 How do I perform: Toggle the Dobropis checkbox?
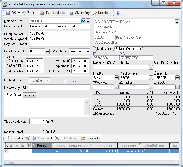click(65, 81)
